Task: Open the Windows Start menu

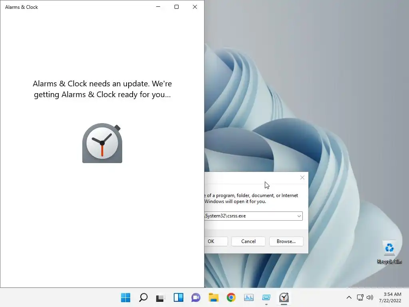Action: tap(125, 297)
